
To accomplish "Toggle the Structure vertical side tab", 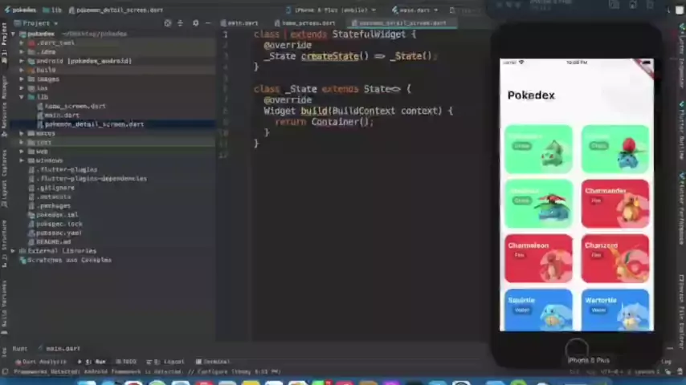I will pyautogui.click(x=4, y=243).
